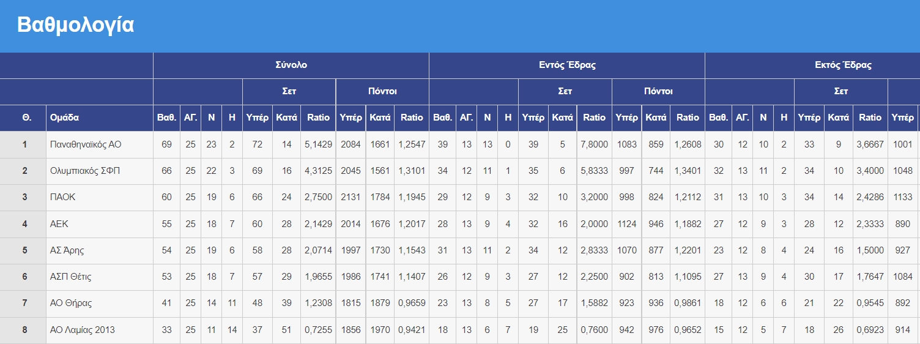Click points ratio value 1,3101
Viewport: 920px width, 344px height.
pos(412,171)
